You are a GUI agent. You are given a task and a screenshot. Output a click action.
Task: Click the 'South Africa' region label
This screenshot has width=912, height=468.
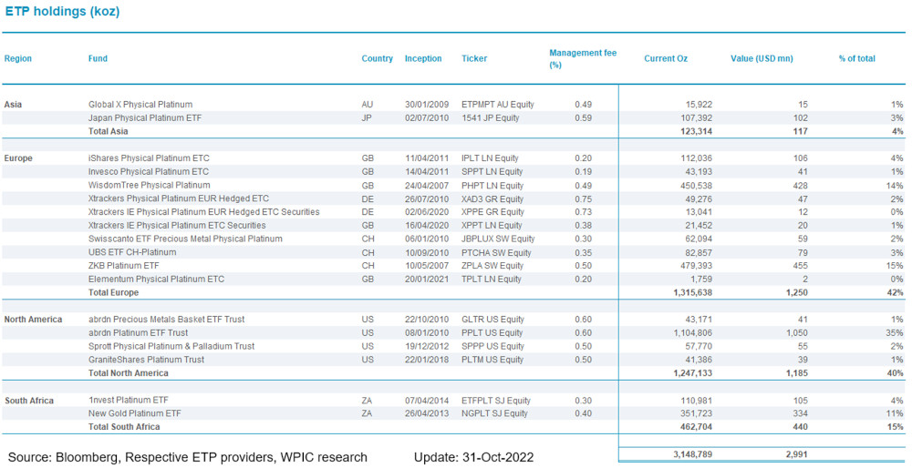tap(29, 401)
